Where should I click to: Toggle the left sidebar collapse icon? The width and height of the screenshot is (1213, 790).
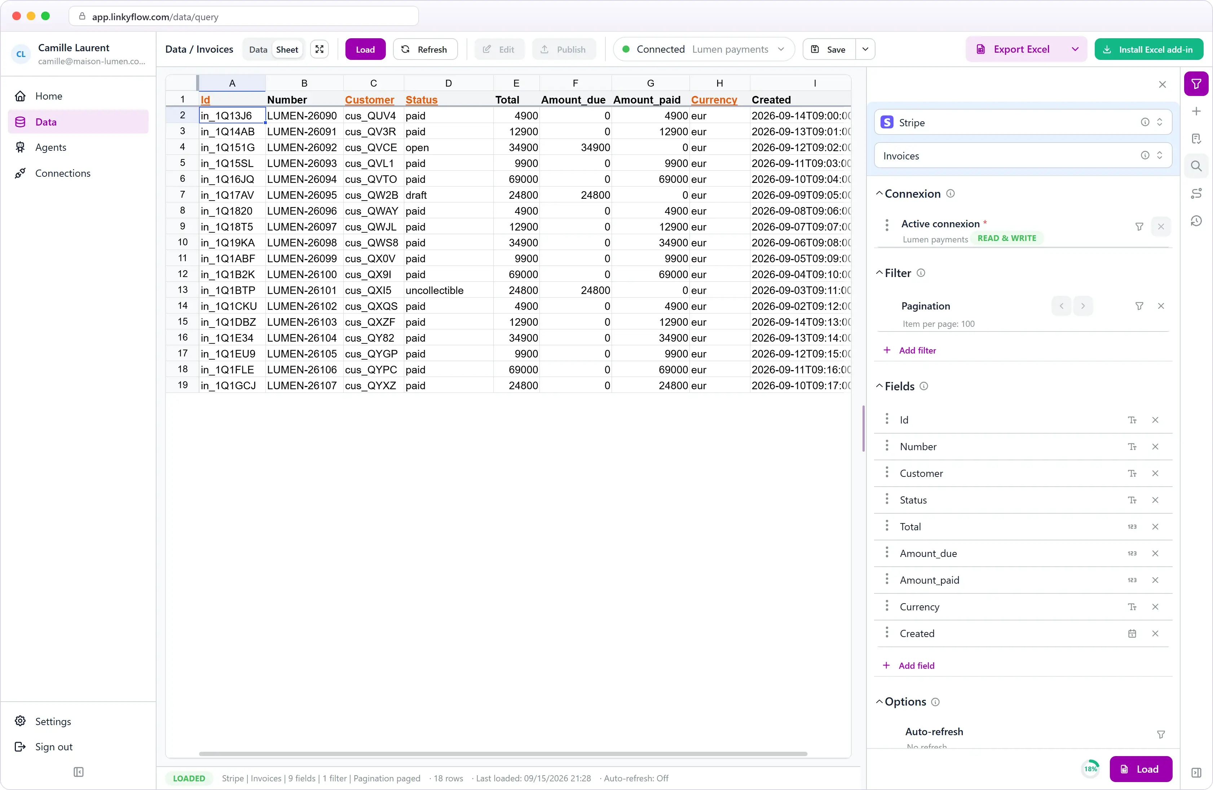78,772
